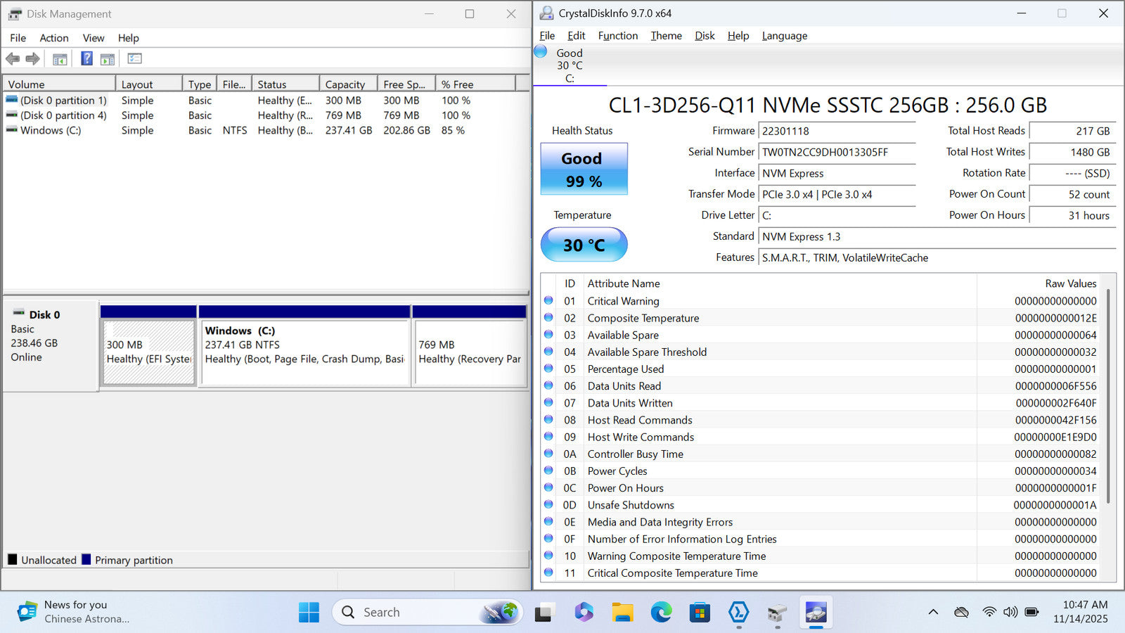Screen dimensions: 1125x633
Task: Open File Explorer from the taskbar
Action: click(622, 613)
